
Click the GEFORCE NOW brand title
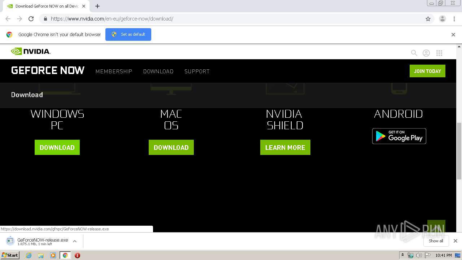pyautogui.click(x=48, y=70)
